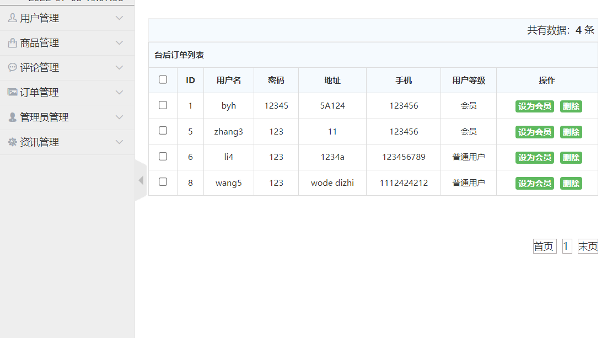The width and height of the screenshot is (607, 338).
Task: Expand the 订单管理 chevron
Action: (x=119, y=92)
